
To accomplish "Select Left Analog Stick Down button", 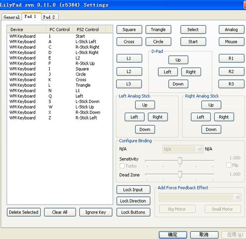I will pyautogui.click(x=145, y=129).
